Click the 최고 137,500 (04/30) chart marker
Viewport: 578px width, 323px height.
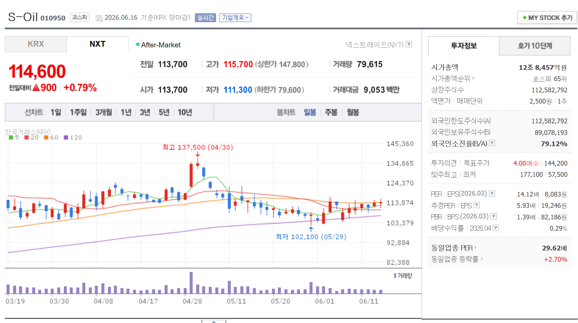pyautogui.click(x=198, y=147)
